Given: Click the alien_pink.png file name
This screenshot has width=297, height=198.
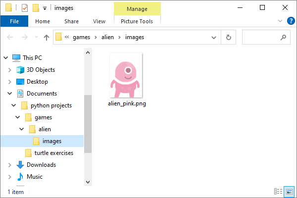Looking at the screenshot, I should tap(127, 103).
